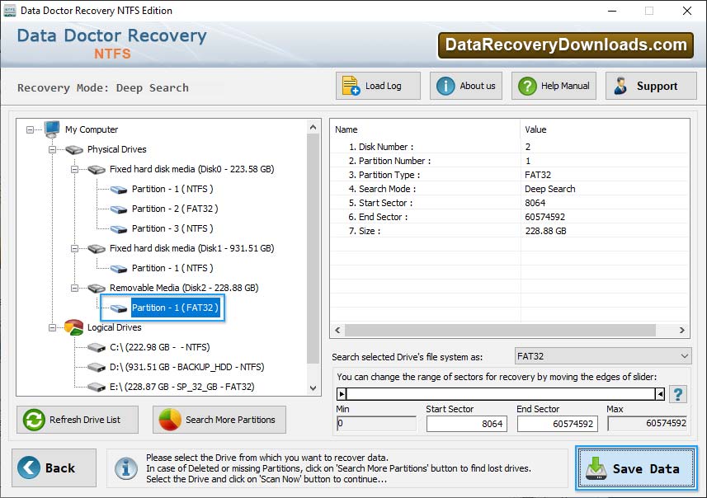Click the 'Disk Number' table row
The height and width of the screenshot is (498, 707).
[x=510, y=147]
